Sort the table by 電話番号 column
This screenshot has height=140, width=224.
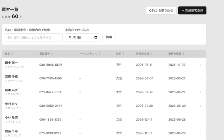[x=46, y=54]
